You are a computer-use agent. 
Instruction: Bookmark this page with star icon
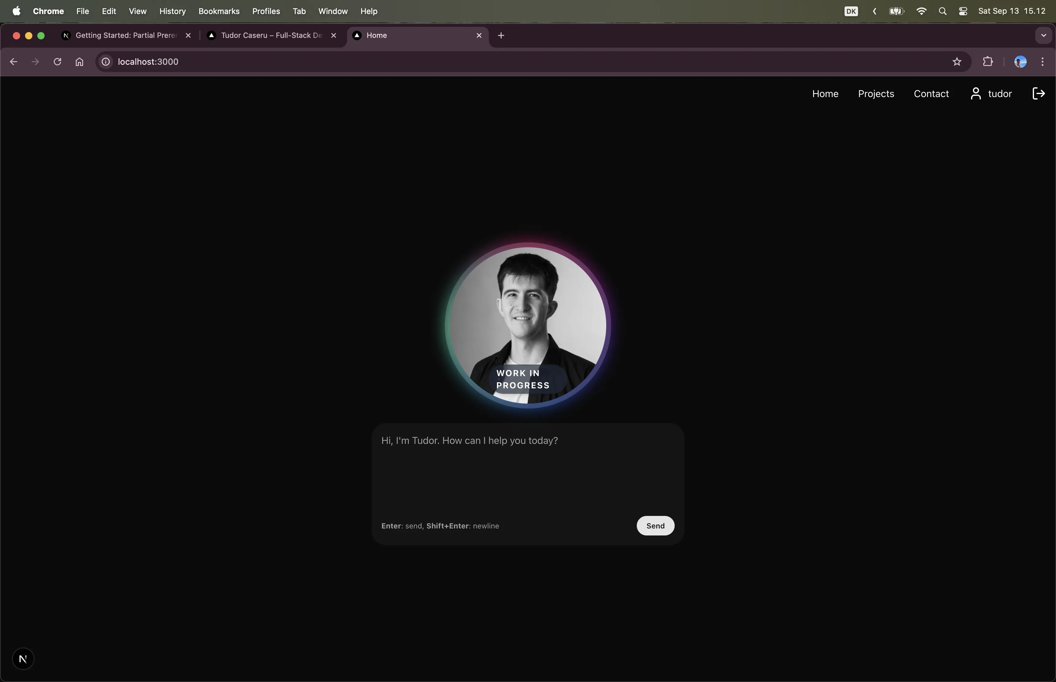pos(957,62)
